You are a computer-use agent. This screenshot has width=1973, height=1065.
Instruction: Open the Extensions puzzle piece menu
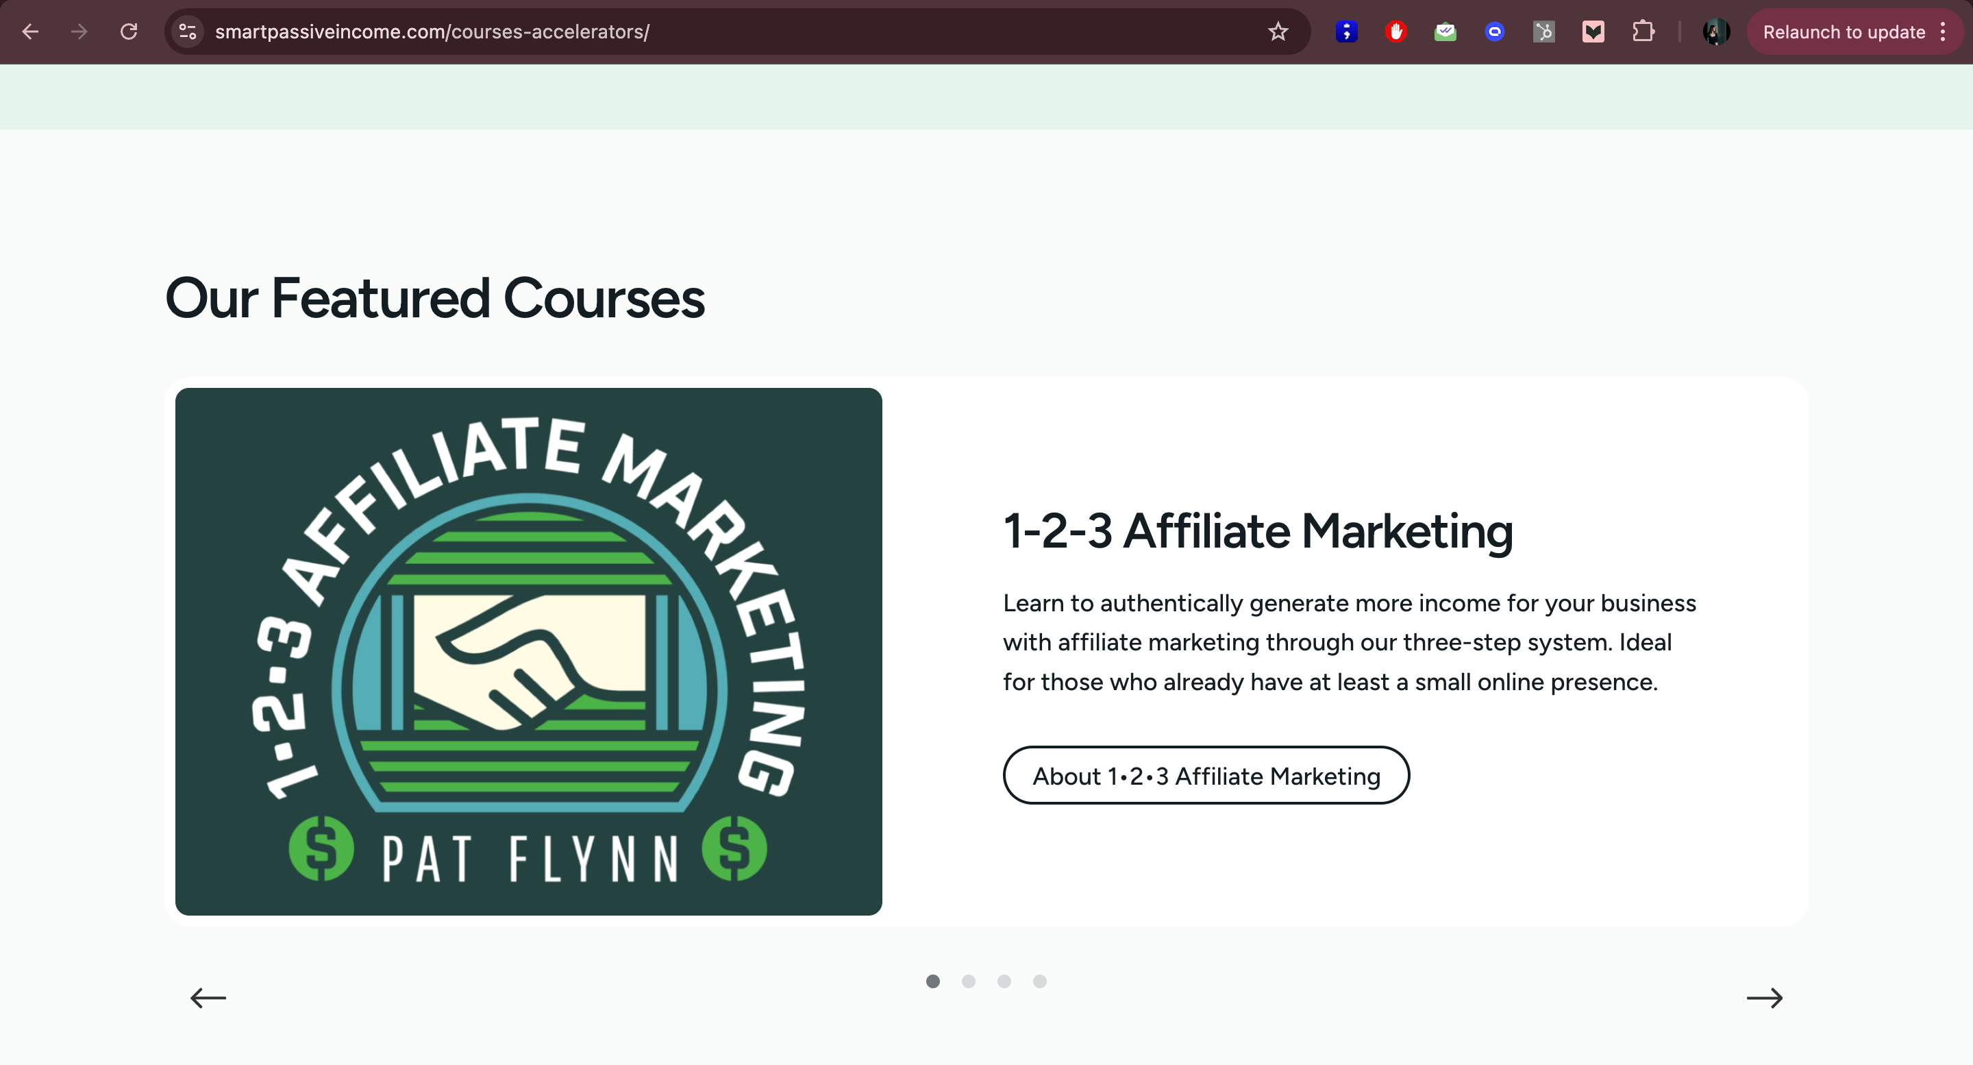click(x=1642, y=32)
